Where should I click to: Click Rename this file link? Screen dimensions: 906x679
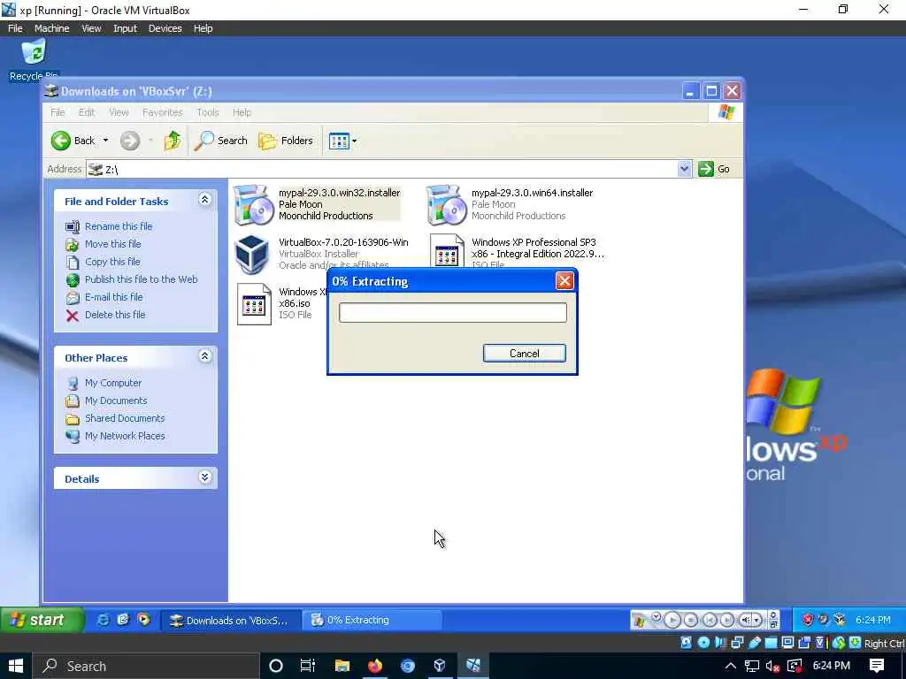click(x=119, y=226)
